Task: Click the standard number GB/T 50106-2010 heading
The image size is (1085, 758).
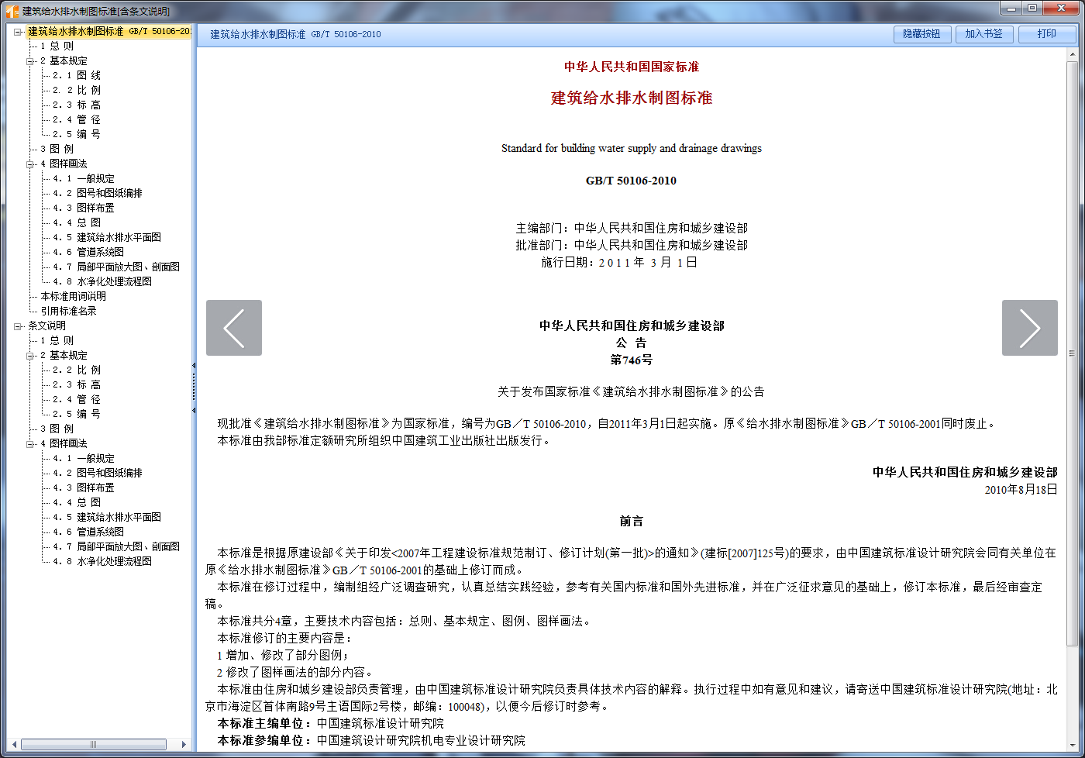Action: click(x=631, y=181)
